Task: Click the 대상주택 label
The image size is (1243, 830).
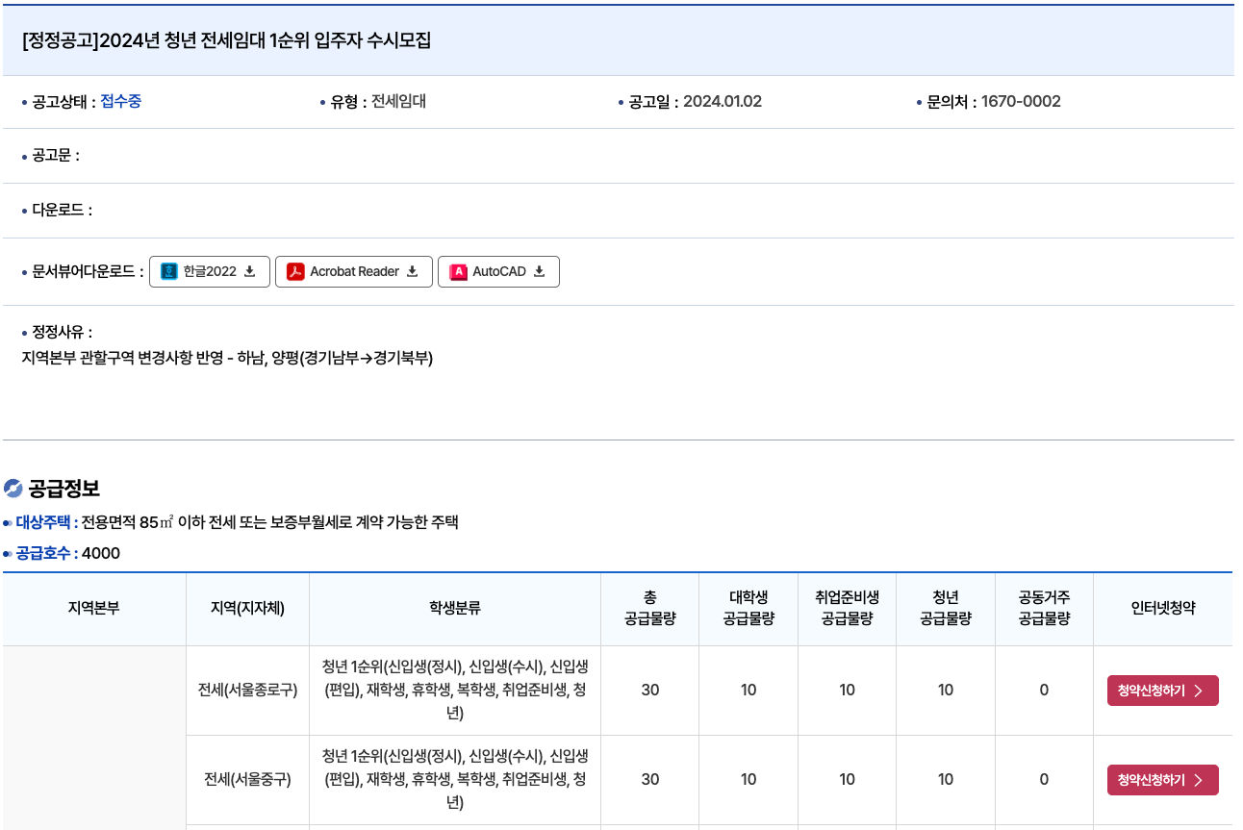Action: pyautogui.click(x=46, y=522)
